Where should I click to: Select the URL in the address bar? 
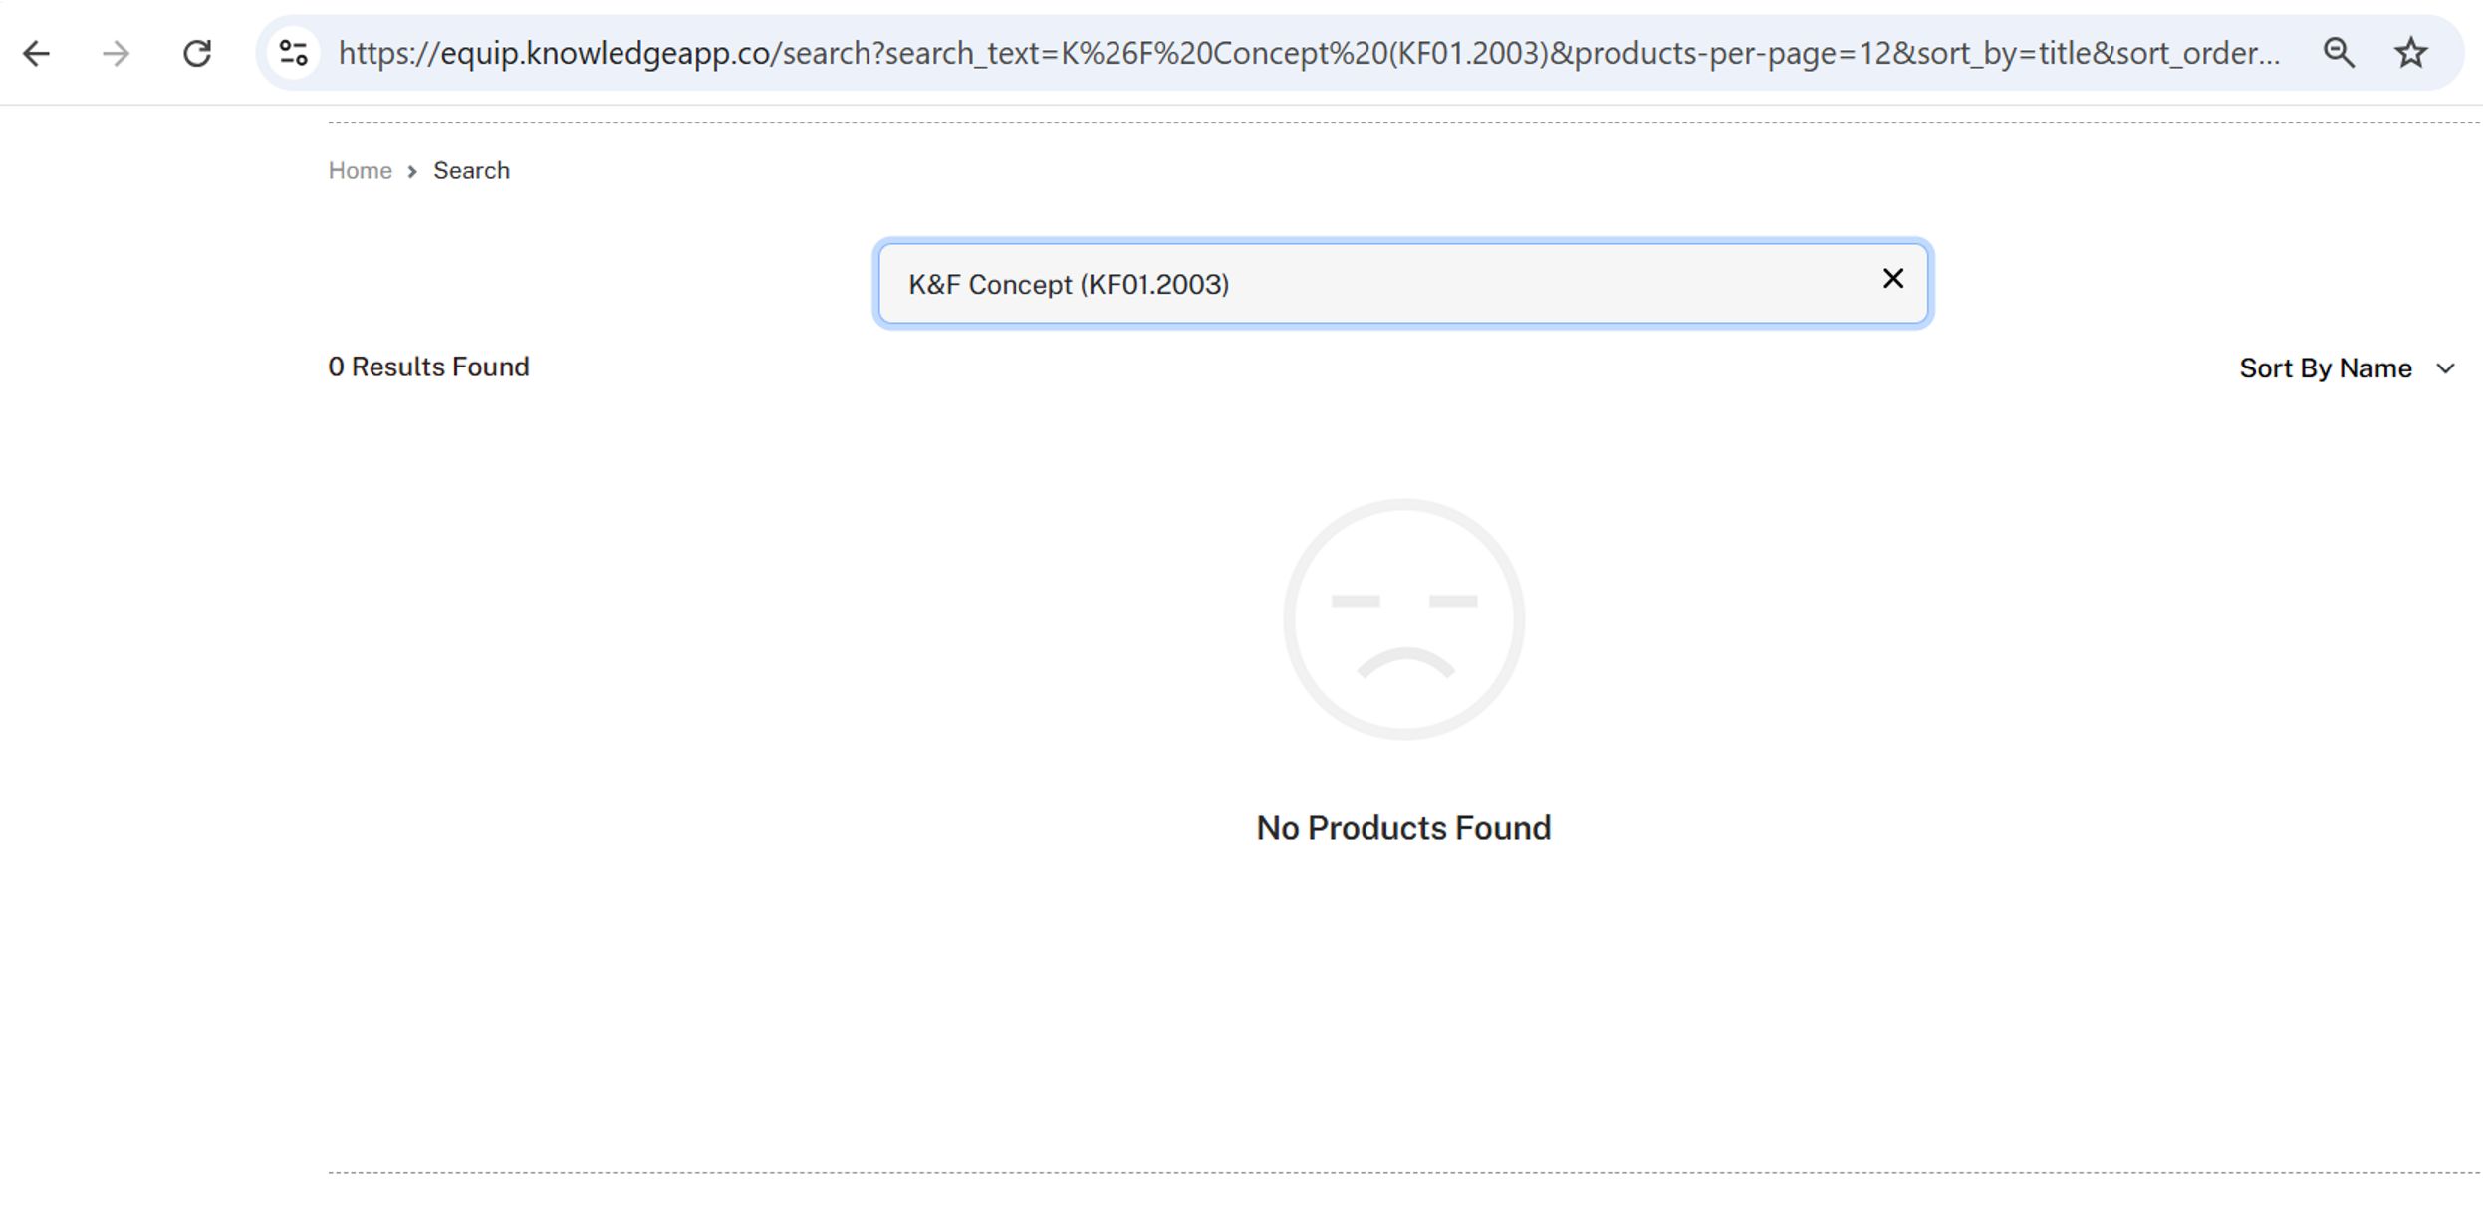(x=1295, y=53)
